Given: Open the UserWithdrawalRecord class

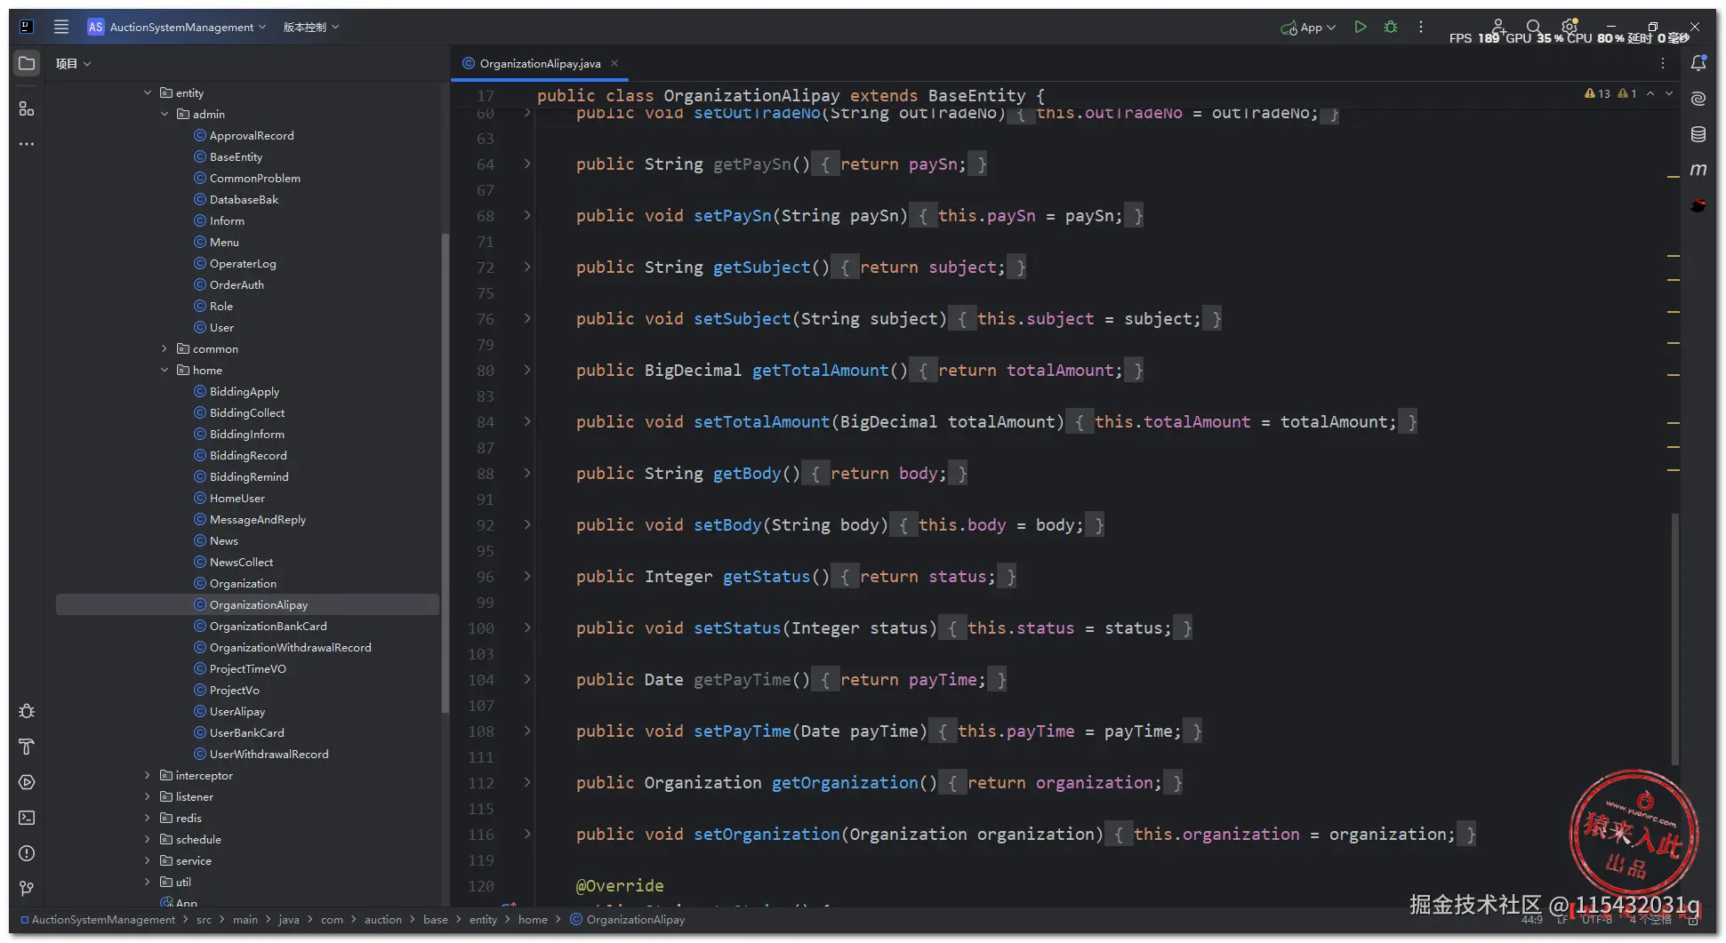Looking at the screenshot, I should pos(269,754).
